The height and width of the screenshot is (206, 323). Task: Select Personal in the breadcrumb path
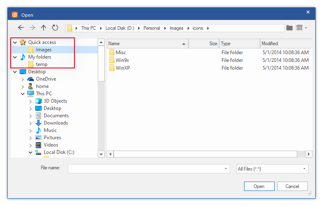(x=152, y=28)
